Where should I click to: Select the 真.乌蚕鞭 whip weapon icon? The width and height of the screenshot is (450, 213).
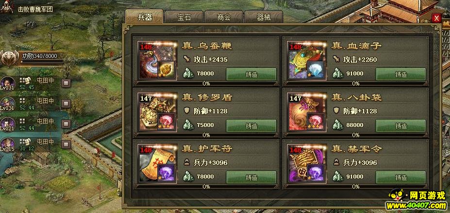tap(157, 61)
